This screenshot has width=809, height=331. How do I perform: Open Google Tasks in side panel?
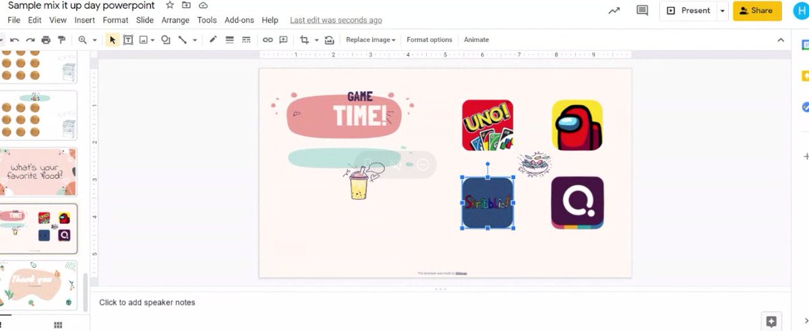805,107
